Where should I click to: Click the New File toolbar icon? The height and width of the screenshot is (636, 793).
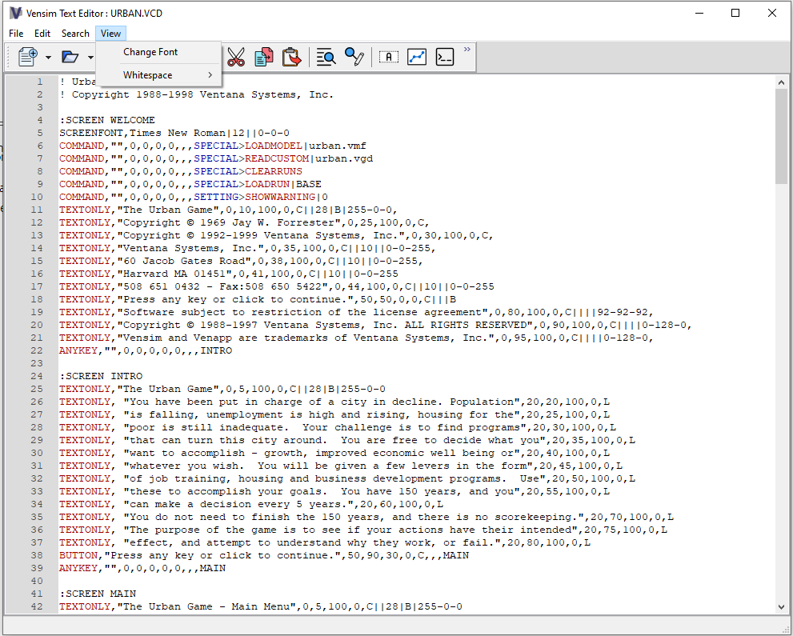coord(28,57)
